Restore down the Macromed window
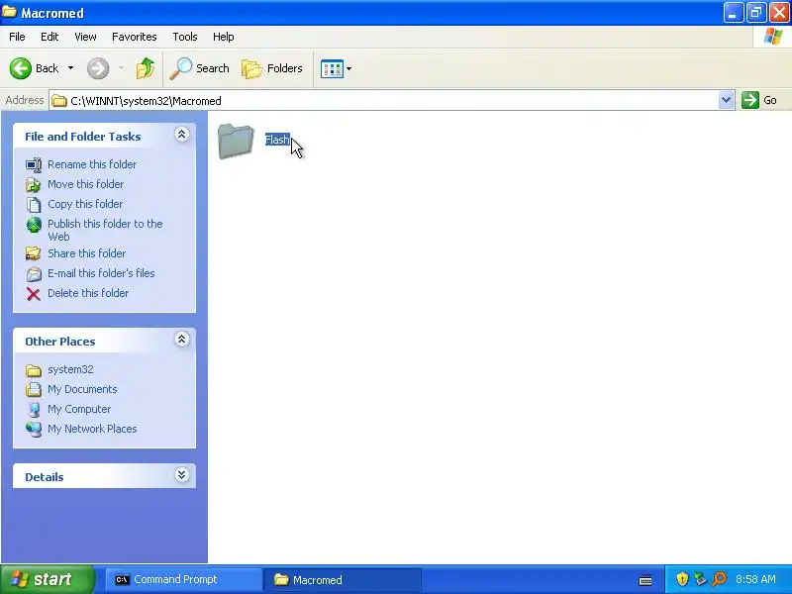 click(x=756, y=13)
